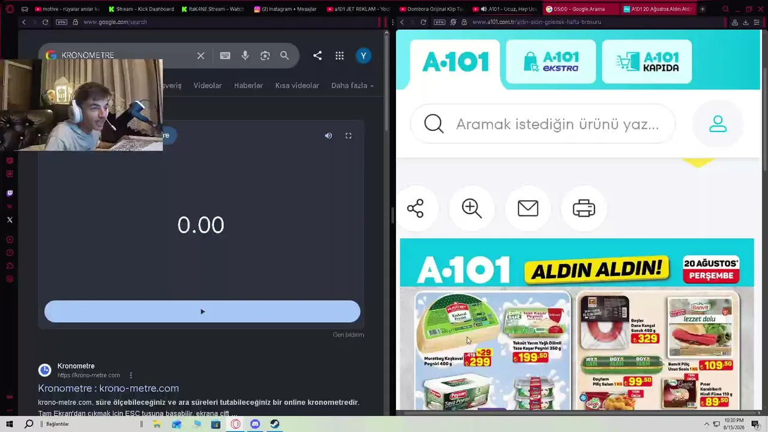
Task: Click the A101 product search field
Action: tap(543, 124)
